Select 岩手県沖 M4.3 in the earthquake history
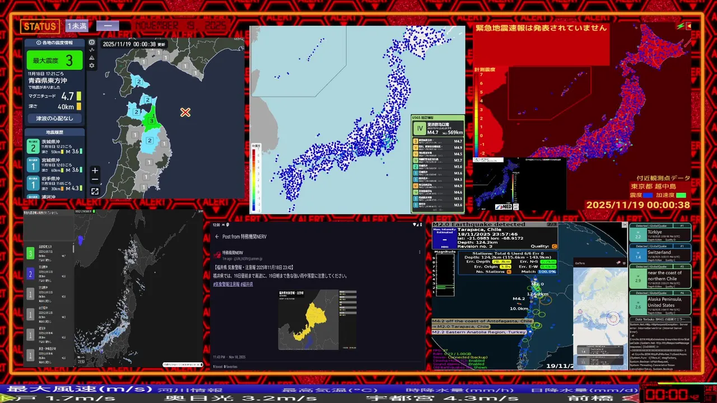Viewport: 717px width, 403px height. click(54, 183)
